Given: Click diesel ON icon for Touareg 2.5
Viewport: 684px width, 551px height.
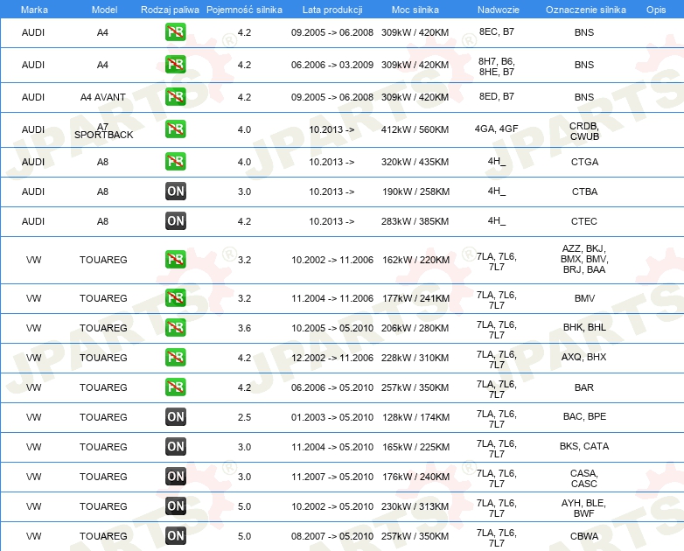Looking at the screenshot, I should click(175, 416).
